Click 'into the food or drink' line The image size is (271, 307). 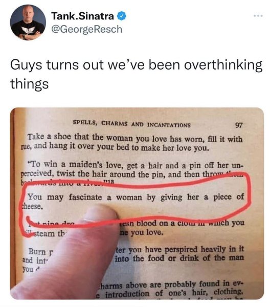pos(179,258)
